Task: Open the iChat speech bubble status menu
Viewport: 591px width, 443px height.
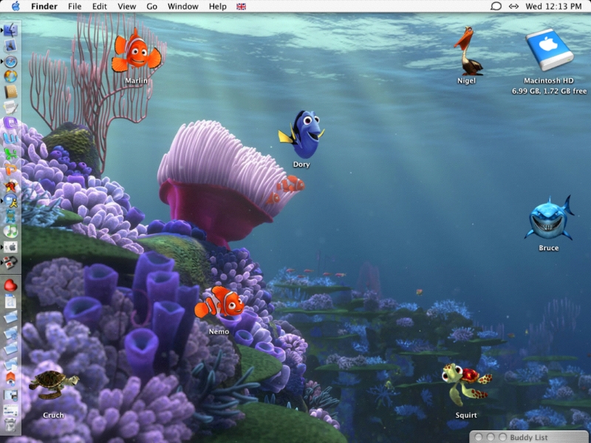Action: (496, 6)
